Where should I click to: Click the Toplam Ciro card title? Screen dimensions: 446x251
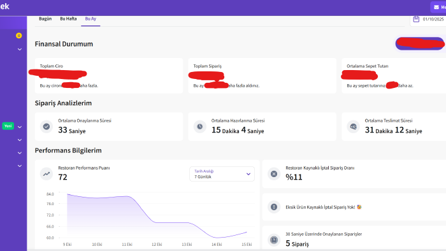pyautogui.click(x=51, y=66)
